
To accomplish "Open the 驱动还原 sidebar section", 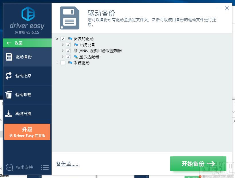I will pyautogui.click(x=27, y=76).
